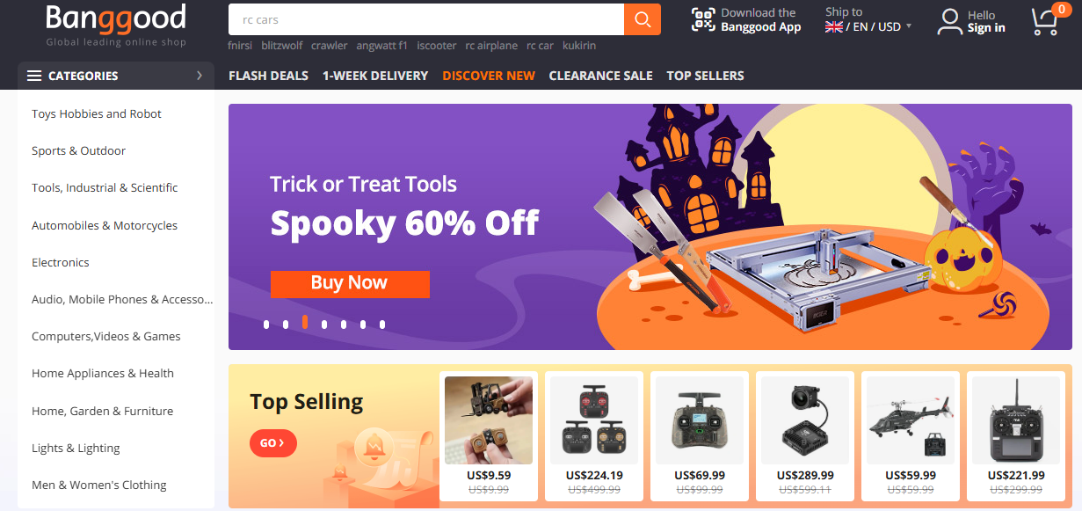
Task: Open the shopping cart icon
Action: point(1045,19)
